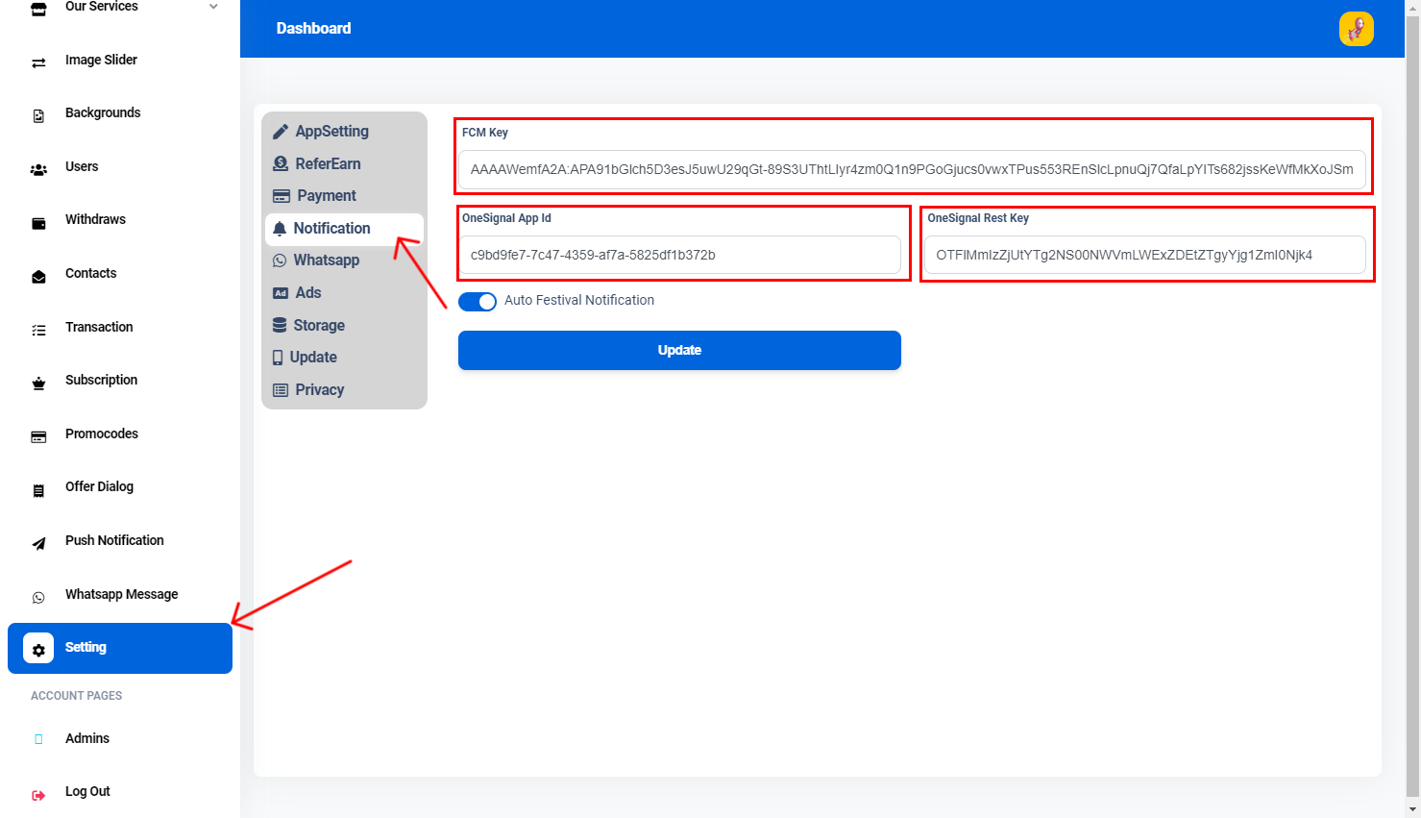The width and height of the screenshot is (1421, 818).
Task: Click the Whatsapp Message sidebar icon
Action: [38, 598]
